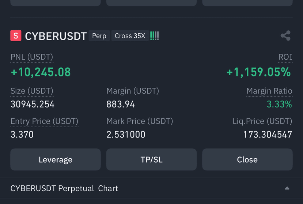
Task: Close the CYBERUSDT position
Action: pyautogui.click(x=247, y=159)
